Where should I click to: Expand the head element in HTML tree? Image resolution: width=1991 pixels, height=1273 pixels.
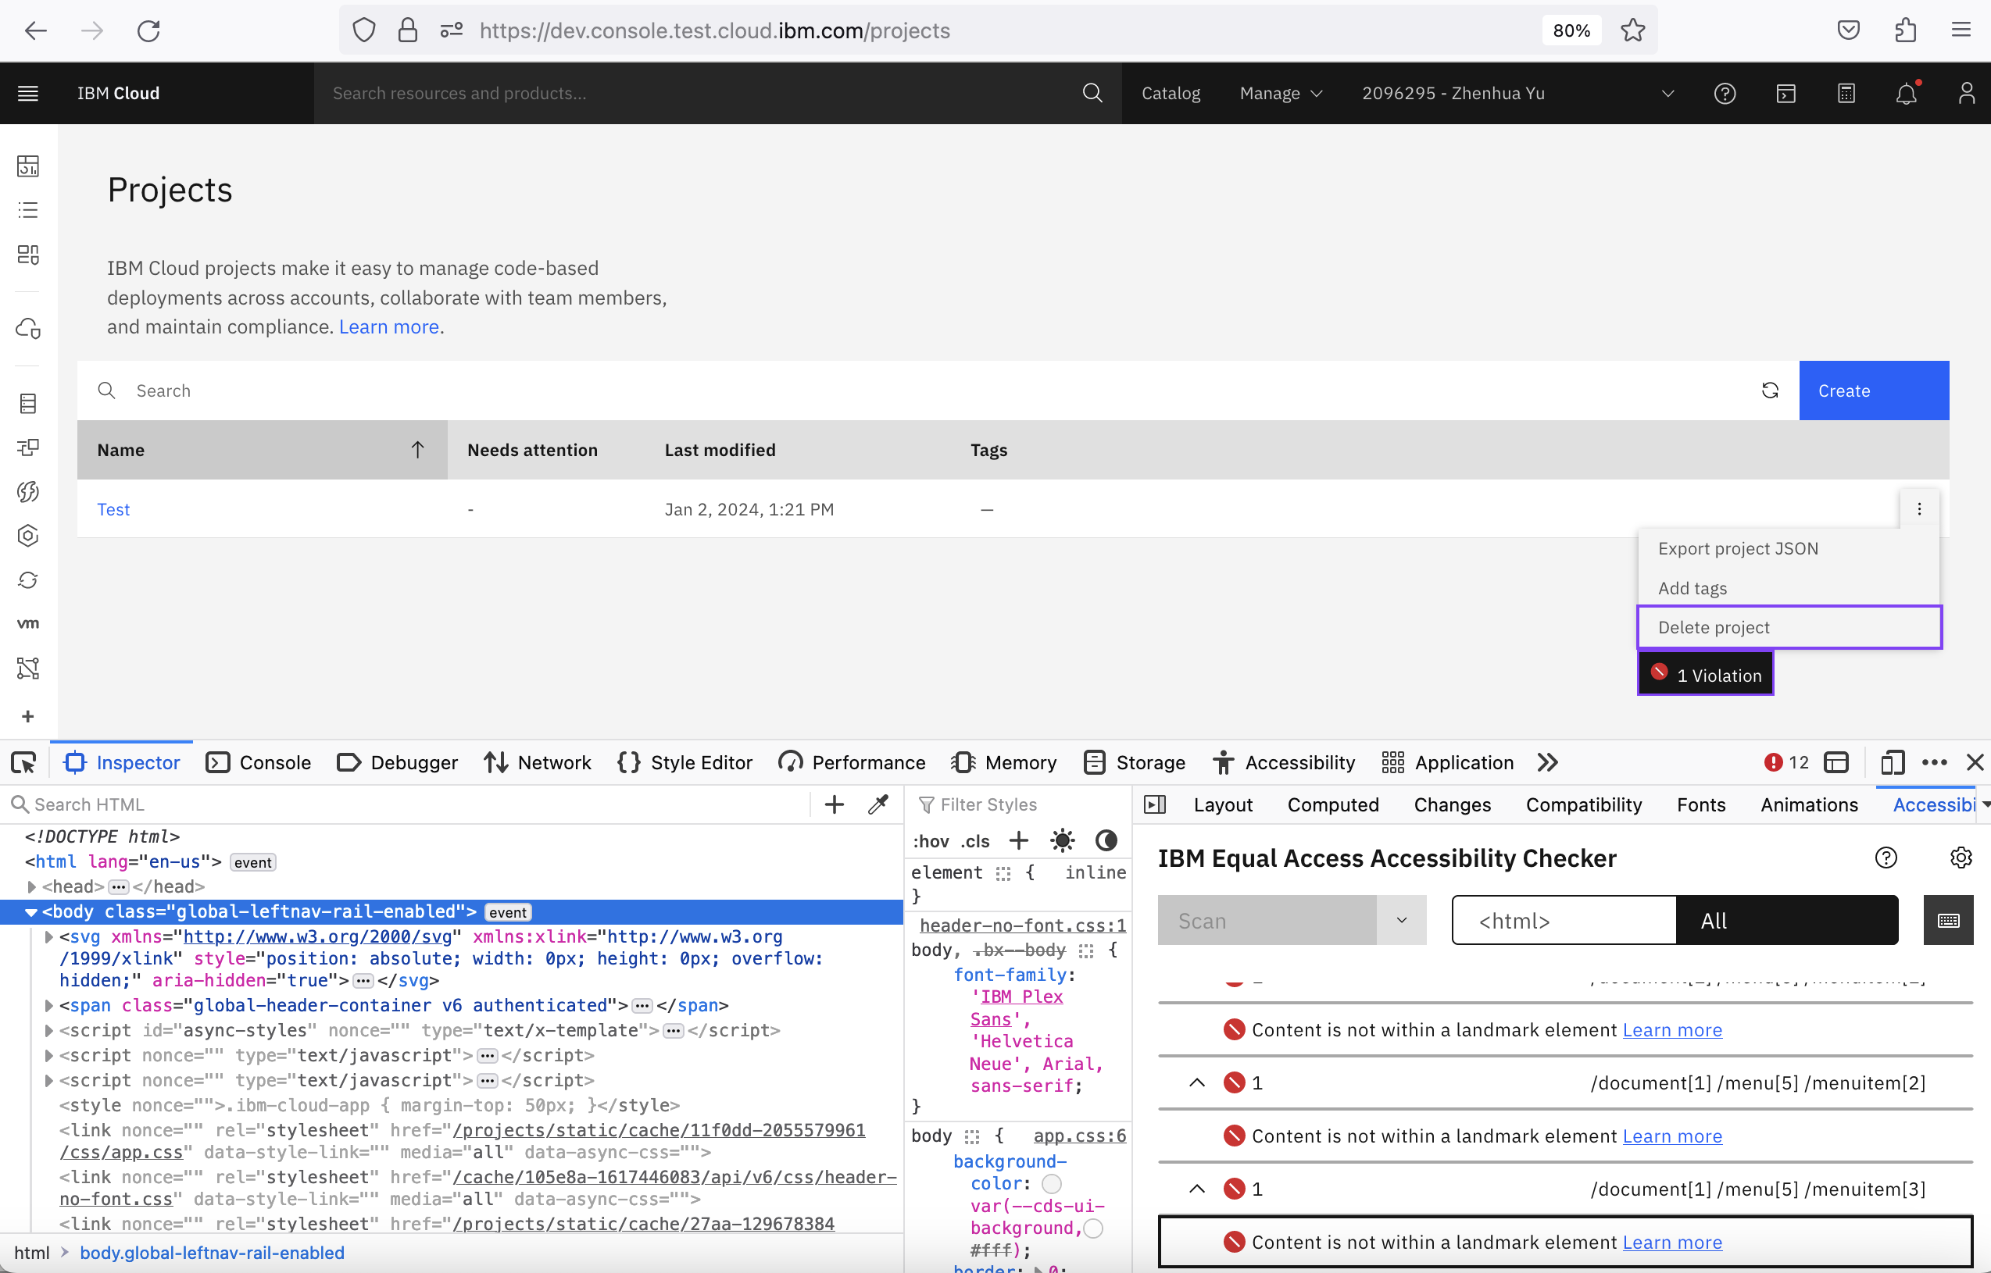tap(31, 886)
